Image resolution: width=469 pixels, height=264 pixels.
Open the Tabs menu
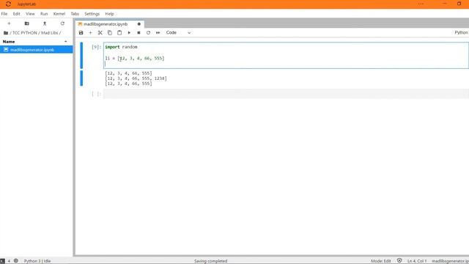[x=75, y=14]
